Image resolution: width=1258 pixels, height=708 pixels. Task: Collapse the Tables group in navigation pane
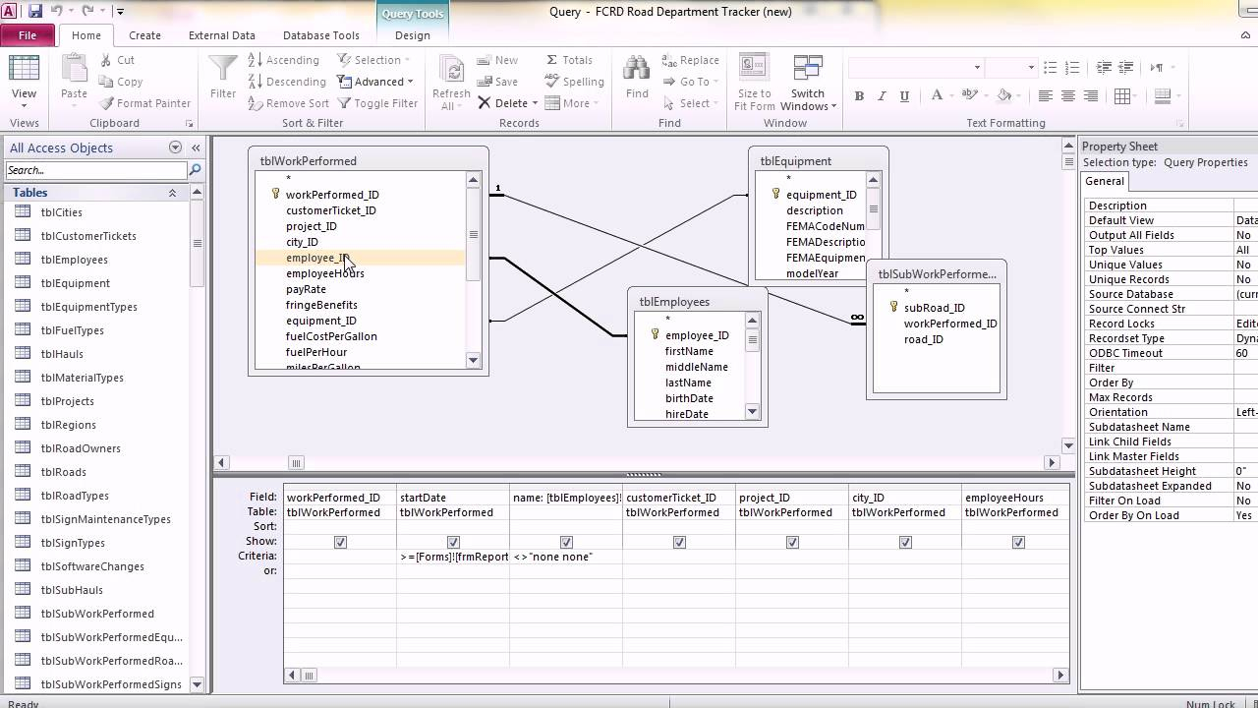[172, 193]
